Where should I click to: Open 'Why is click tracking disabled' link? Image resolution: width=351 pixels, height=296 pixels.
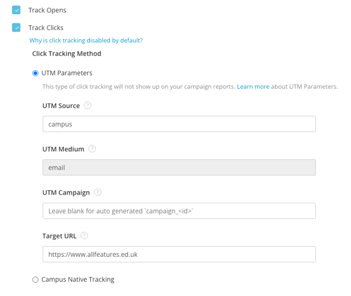pyautogui.click(x=86, y=40)
